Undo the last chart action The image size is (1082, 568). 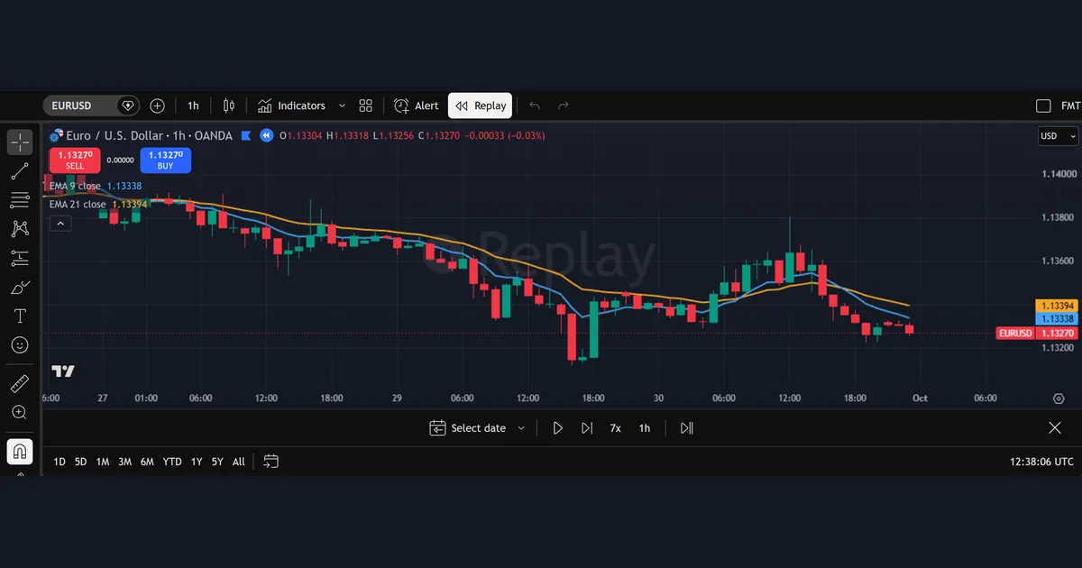[x=535, y=105]
